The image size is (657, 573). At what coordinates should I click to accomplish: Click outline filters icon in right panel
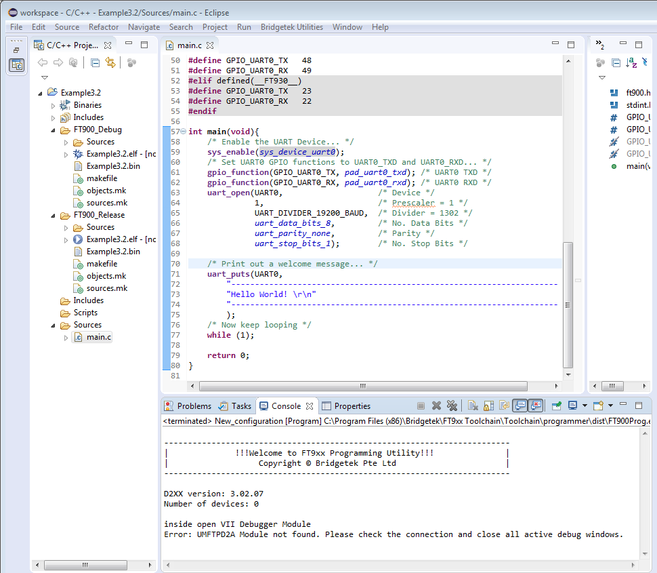point(600,63)
